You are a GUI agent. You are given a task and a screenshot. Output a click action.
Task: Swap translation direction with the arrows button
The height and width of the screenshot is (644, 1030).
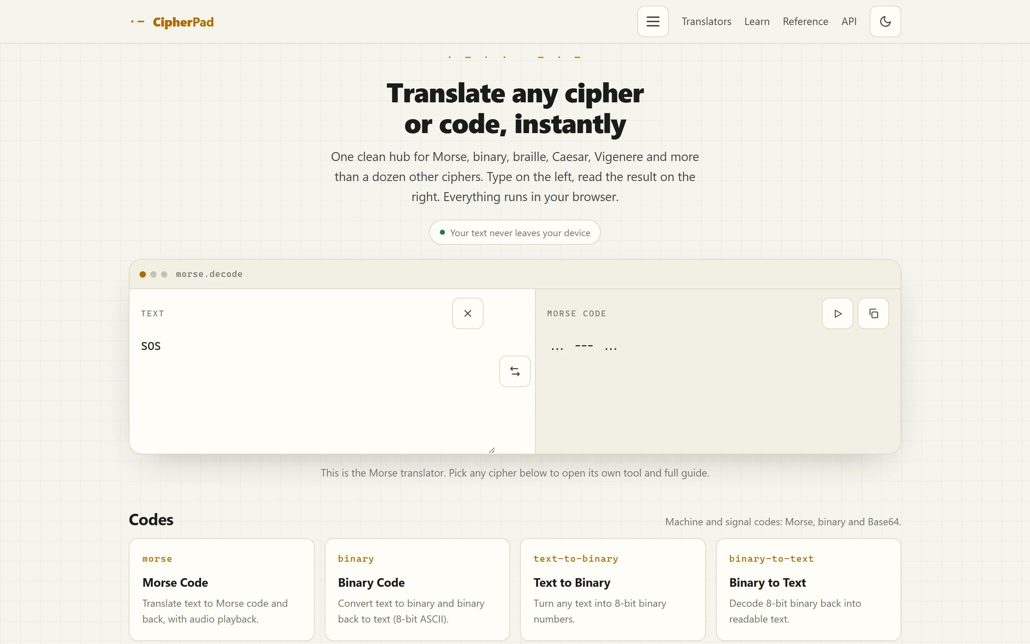515,371
